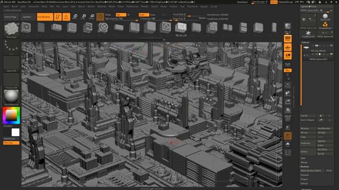Image resolution: width=339 pixels, height=190 pixels.
Task: Click Make Boolean Mesh button
Action: coord(312,170)
